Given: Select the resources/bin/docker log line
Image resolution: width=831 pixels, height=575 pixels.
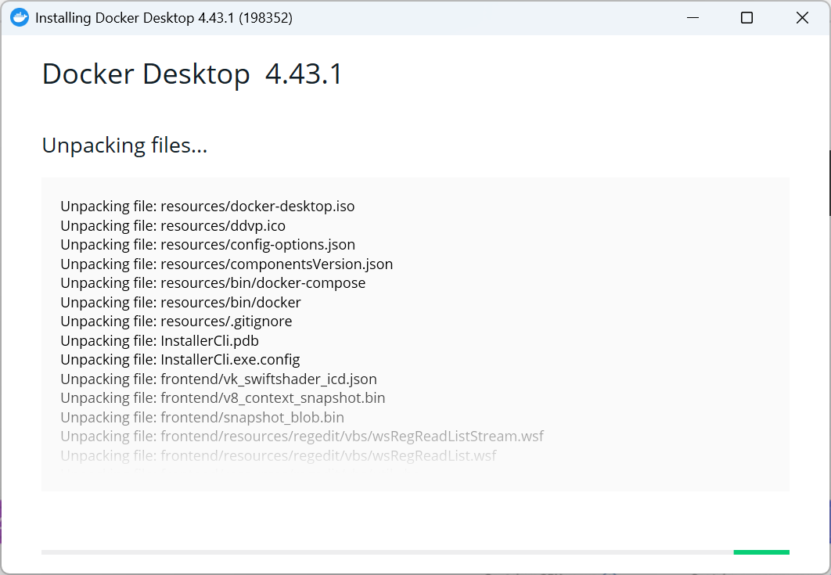Looking at the screenshot, I should point(181,302).
